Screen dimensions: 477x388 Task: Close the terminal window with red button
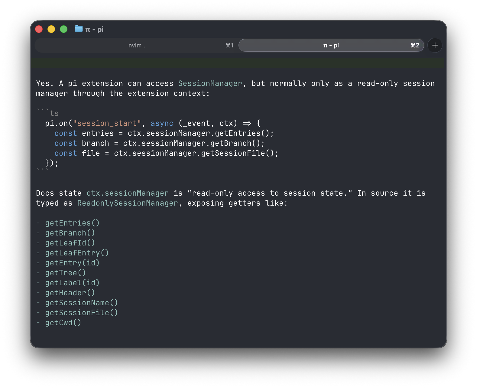click(39, 29)
